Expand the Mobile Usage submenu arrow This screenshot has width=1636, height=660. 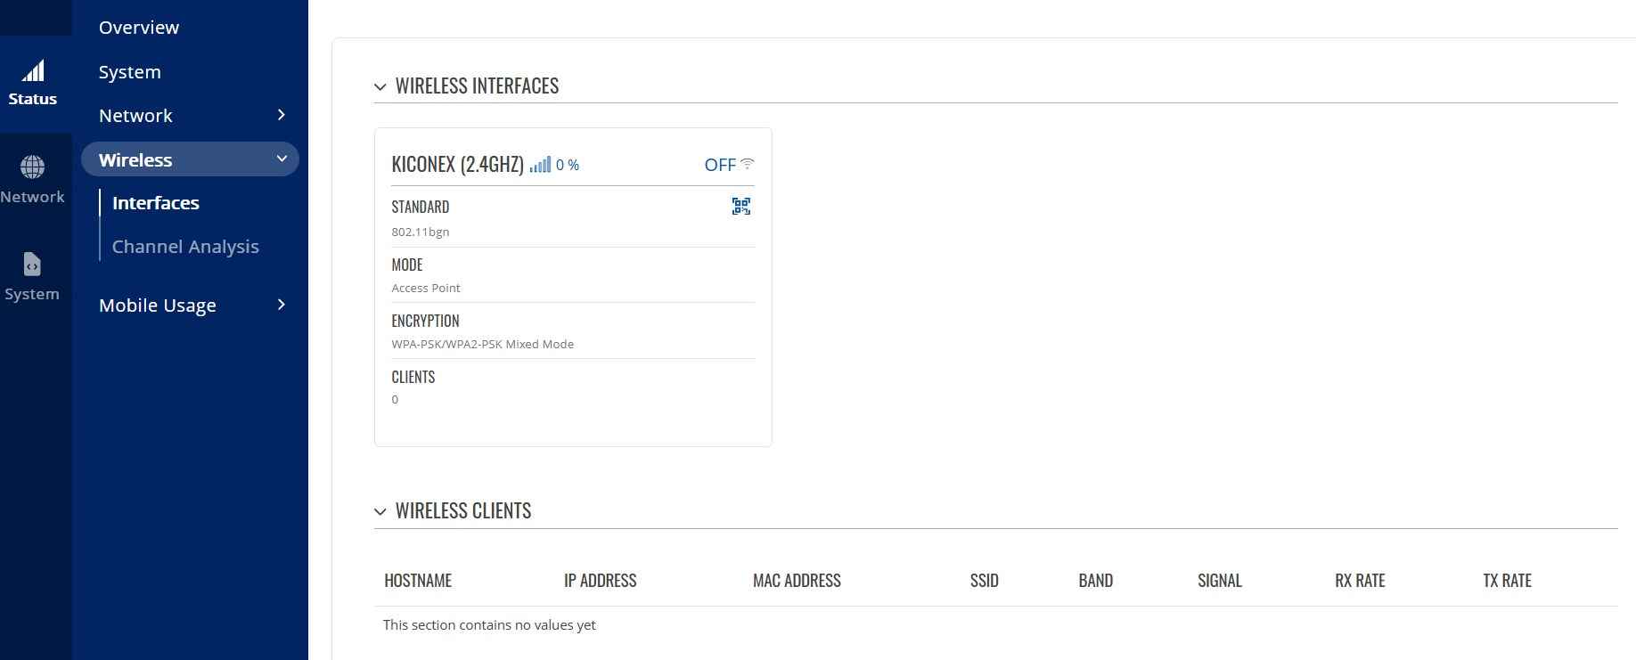click(282, 305)
